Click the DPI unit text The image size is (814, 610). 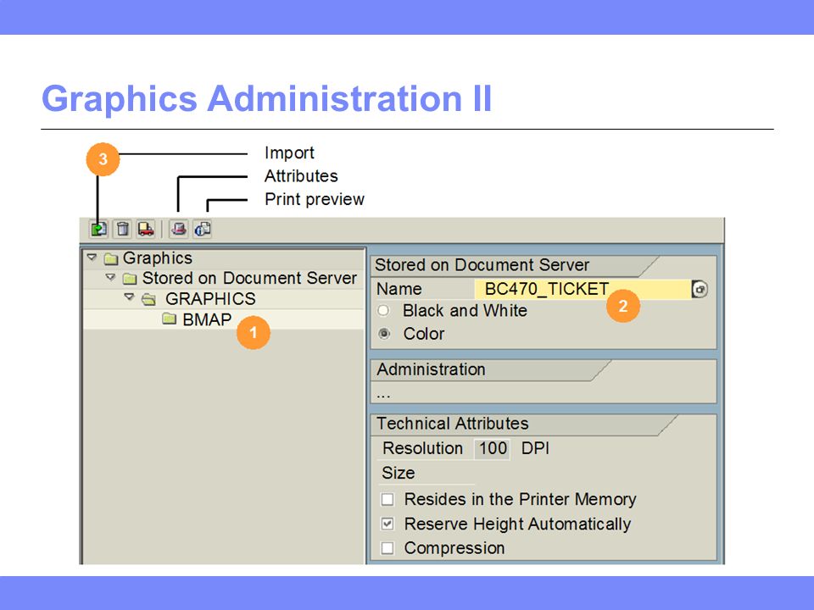click(x=535, y=448)
